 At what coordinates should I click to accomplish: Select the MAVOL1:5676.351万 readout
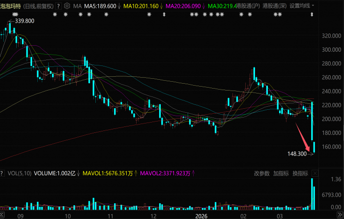click(x=108, y=173)
